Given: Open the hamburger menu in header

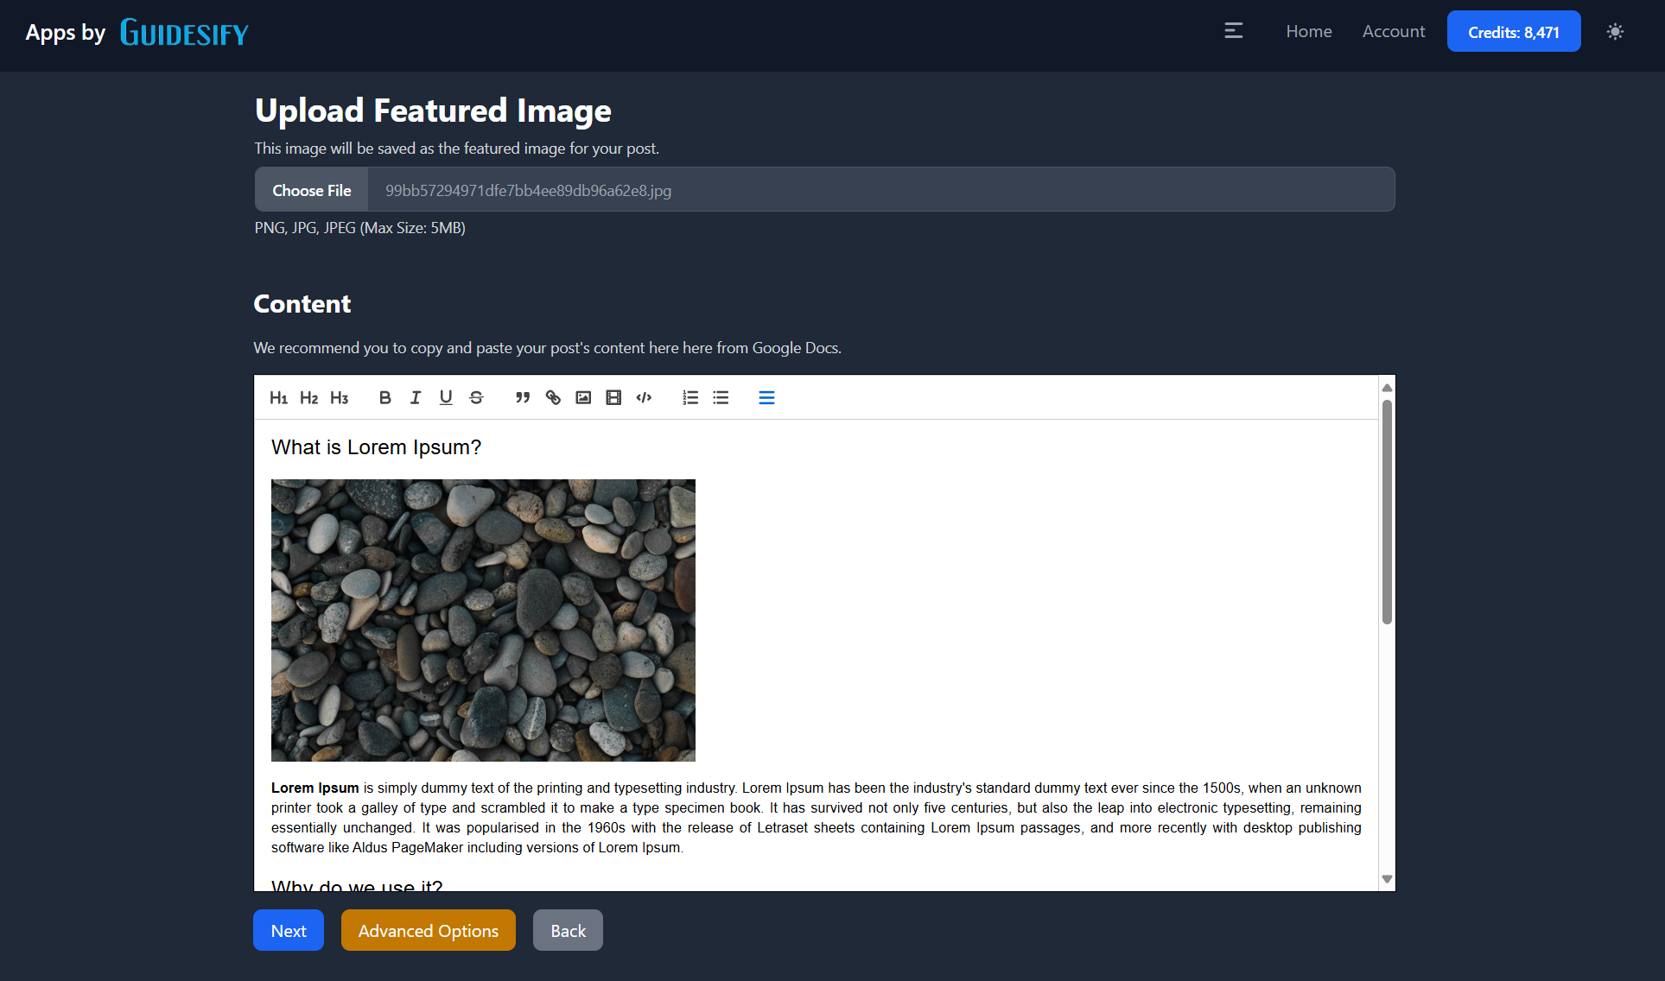Looking at the screenshot, I should pos(1234,31).
